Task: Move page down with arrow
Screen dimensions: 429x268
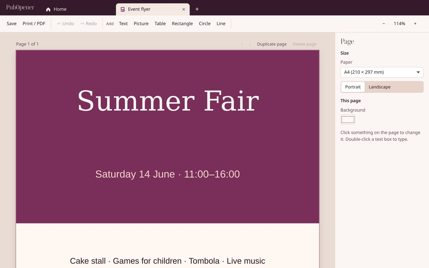Action: (x=250, y=44)
